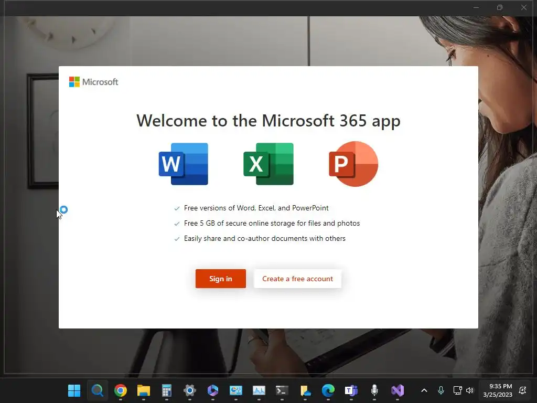Open the Terminal icon in the taskbar
Image resolution: width=537 pixels, height=403 pixels.
click(x=282, y=390)
